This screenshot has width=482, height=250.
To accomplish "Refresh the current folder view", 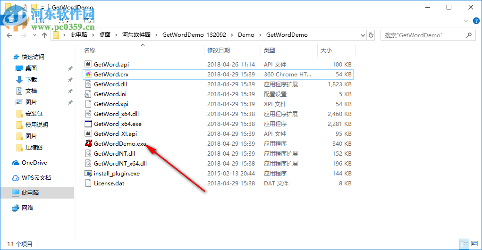I will pos(371,35).
